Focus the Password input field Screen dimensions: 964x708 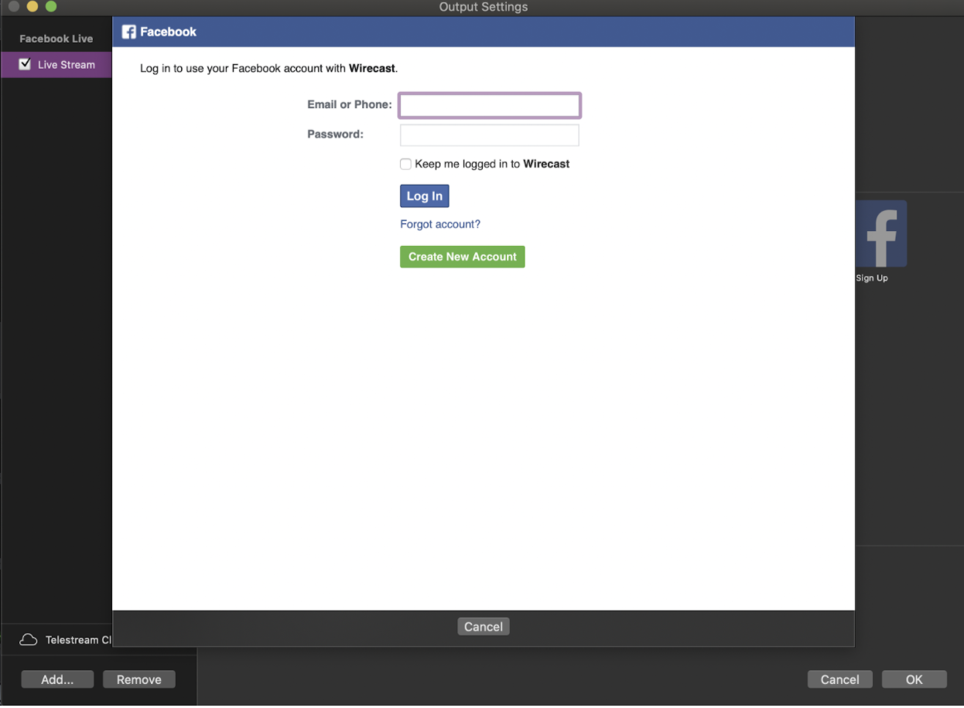490,135
